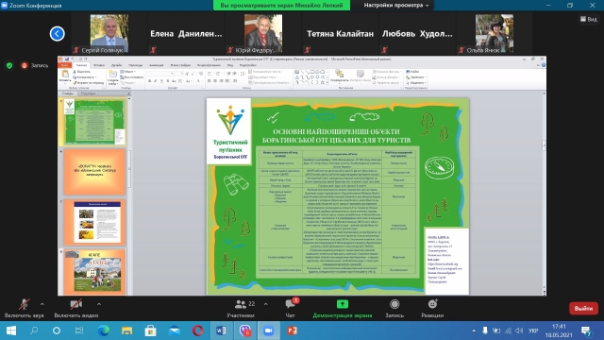Click the Копировать copy button
Screen dimensions: 604x340
[x=84, y=77]
